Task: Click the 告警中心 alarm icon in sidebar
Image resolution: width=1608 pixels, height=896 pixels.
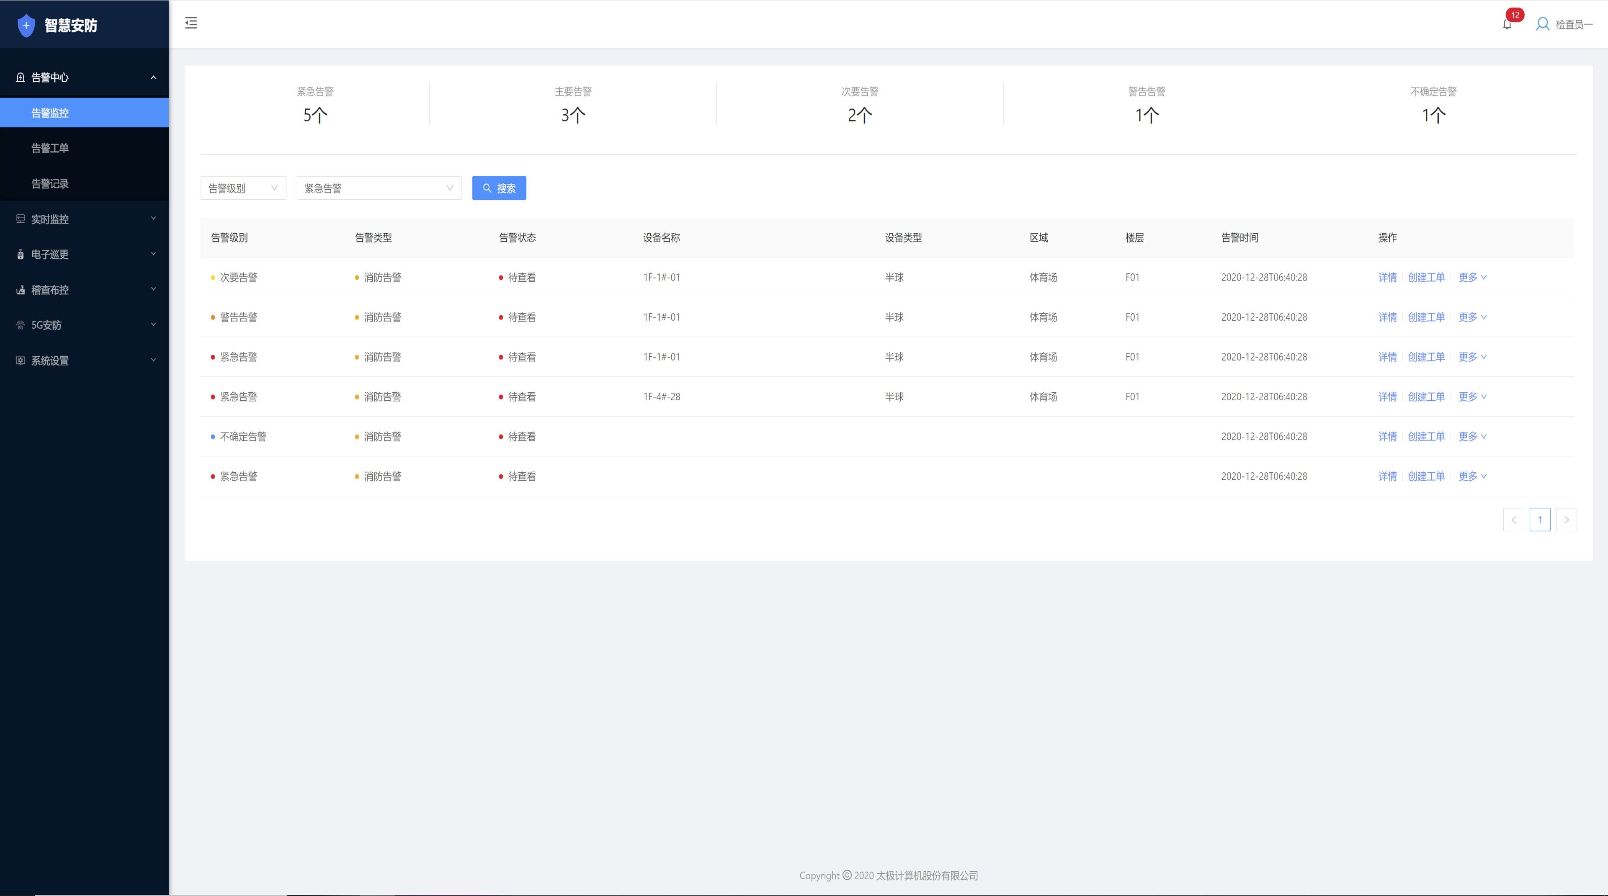Action: click(21, 77)
